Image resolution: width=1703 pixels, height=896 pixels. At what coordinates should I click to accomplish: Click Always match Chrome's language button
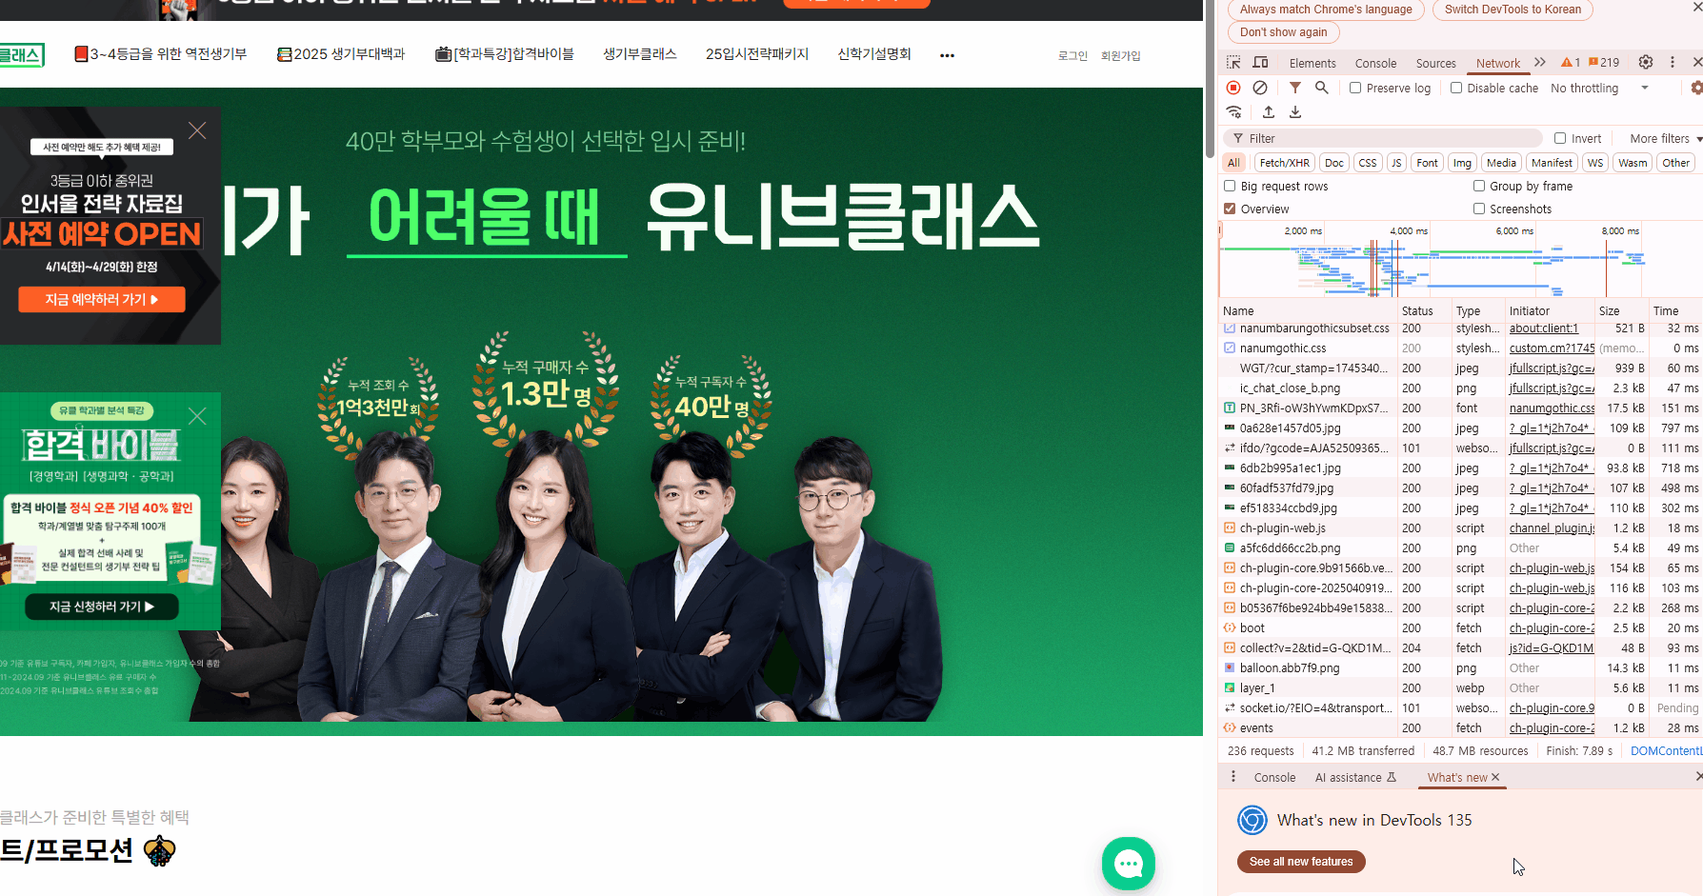[x=1326, y=10]
